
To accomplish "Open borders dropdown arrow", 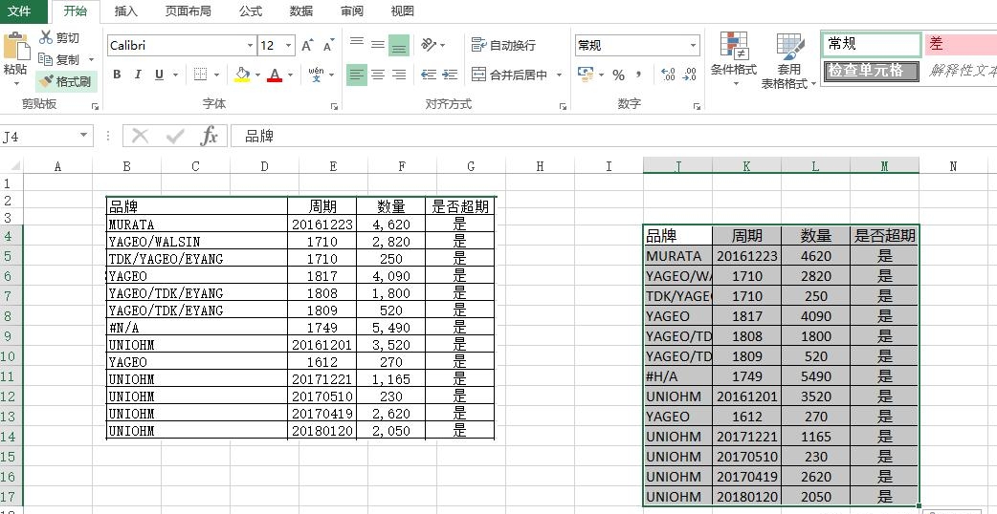I will [217, 75].
